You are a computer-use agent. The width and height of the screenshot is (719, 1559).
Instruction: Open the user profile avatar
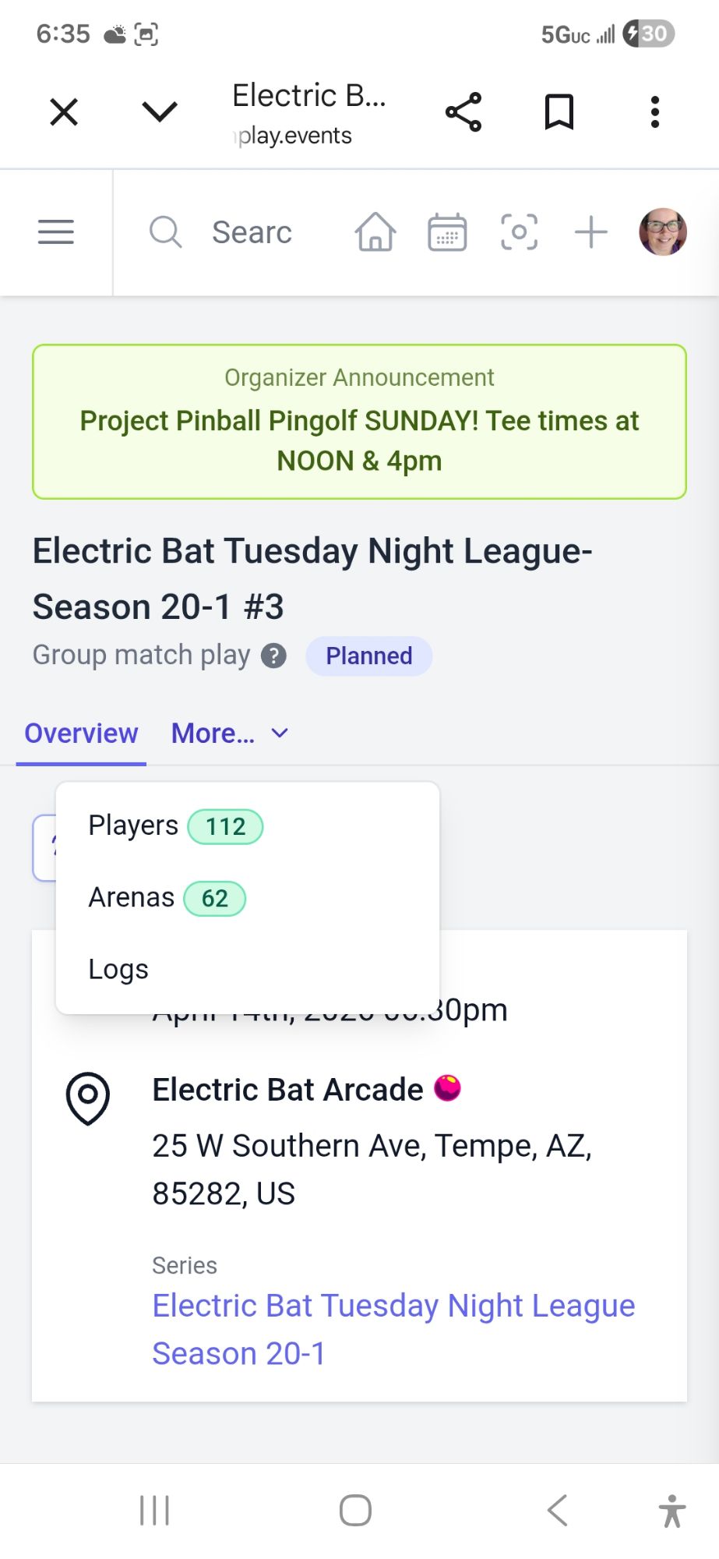(x=663, y=232)
